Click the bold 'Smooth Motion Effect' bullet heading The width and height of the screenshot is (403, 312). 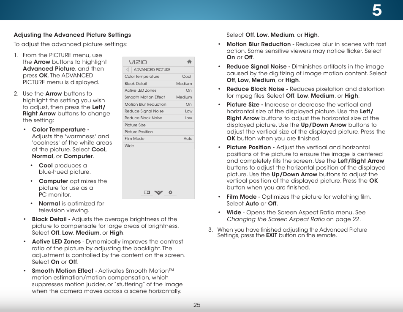pos(63,271)
